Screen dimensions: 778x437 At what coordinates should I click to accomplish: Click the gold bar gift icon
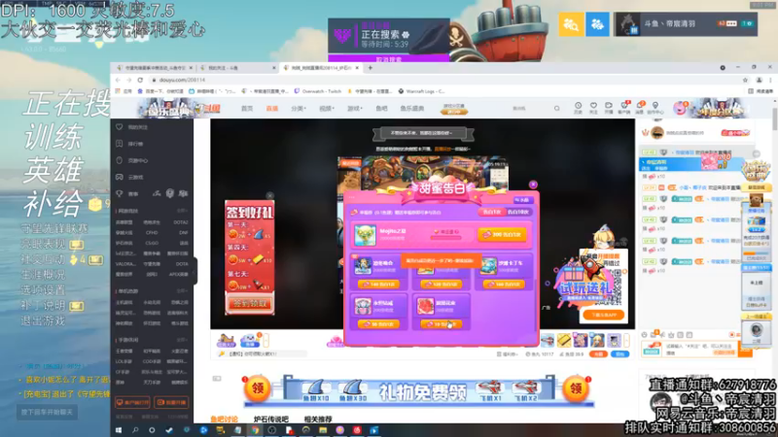pos(564,340)
